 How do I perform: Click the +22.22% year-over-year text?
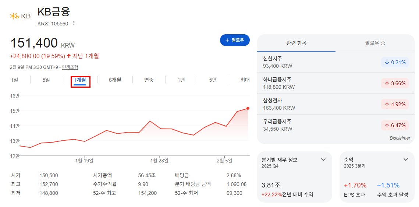pos(272,194)
